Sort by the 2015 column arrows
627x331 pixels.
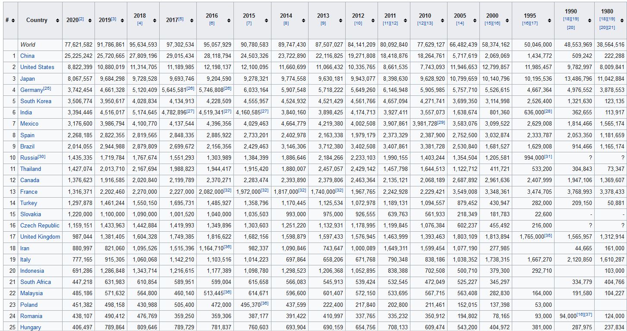coord(266,20)
